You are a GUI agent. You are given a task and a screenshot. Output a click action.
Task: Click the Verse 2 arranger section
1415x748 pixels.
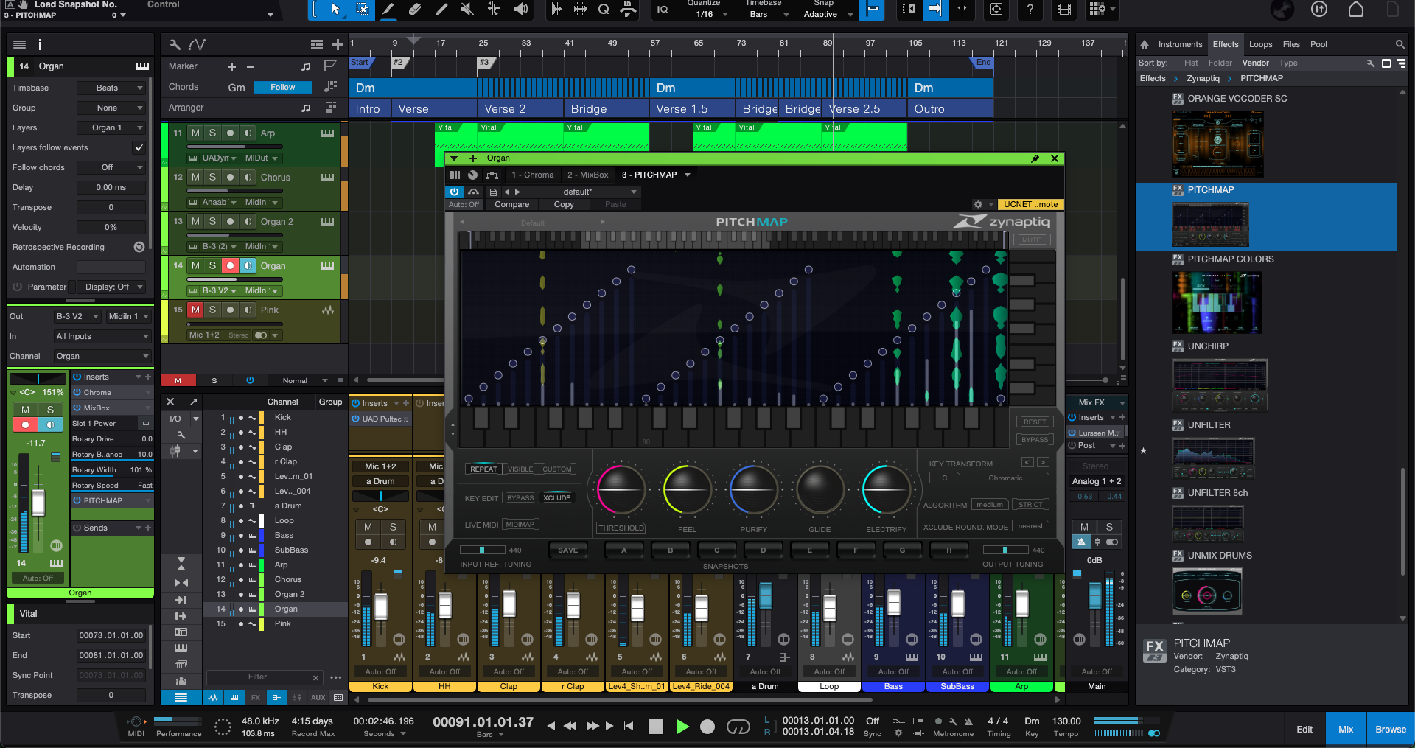point(520,108)
